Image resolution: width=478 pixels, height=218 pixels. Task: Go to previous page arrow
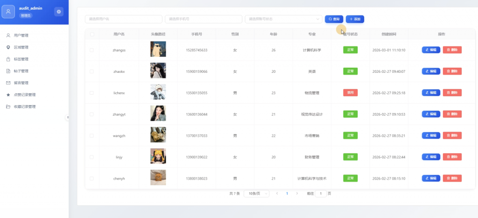click(277, 194)
